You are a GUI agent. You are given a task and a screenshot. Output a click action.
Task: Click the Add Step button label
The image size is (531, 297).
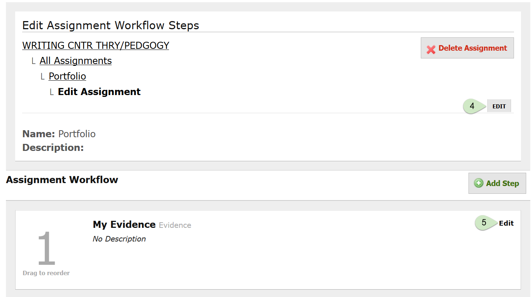[x=503, y=183]
